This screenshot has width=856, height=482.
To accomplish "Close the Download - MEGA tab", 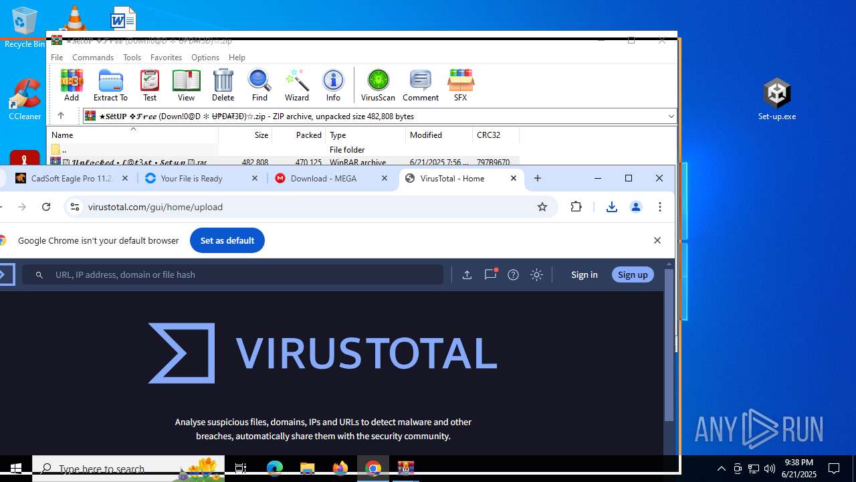I will point(385,179).
